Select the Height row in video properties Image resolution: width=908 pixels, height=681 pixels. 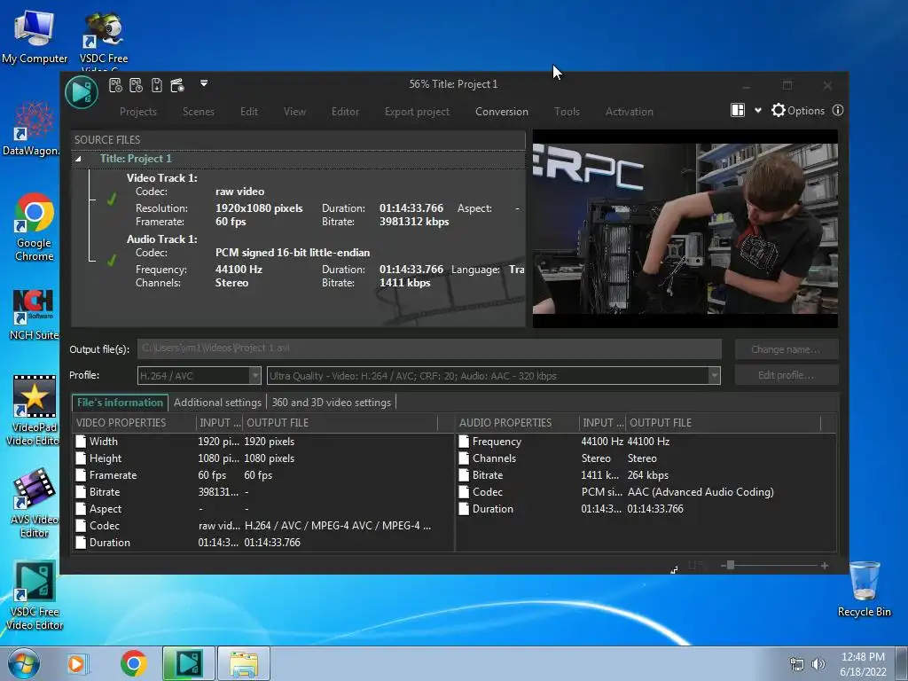point(262,458)
